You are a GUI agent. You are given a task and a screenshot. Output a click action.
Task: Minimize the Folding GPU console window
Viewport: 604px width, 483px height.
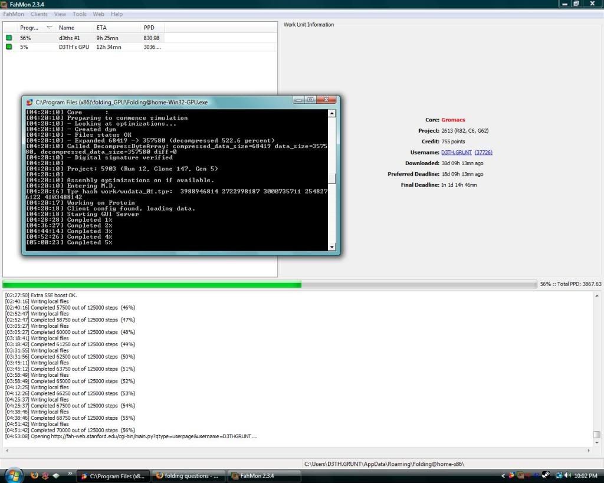298,100
